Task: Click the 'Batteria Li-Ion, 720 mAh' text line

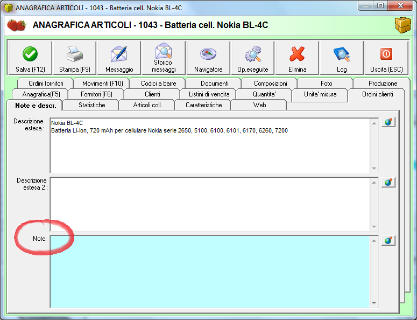Action: 169,130
